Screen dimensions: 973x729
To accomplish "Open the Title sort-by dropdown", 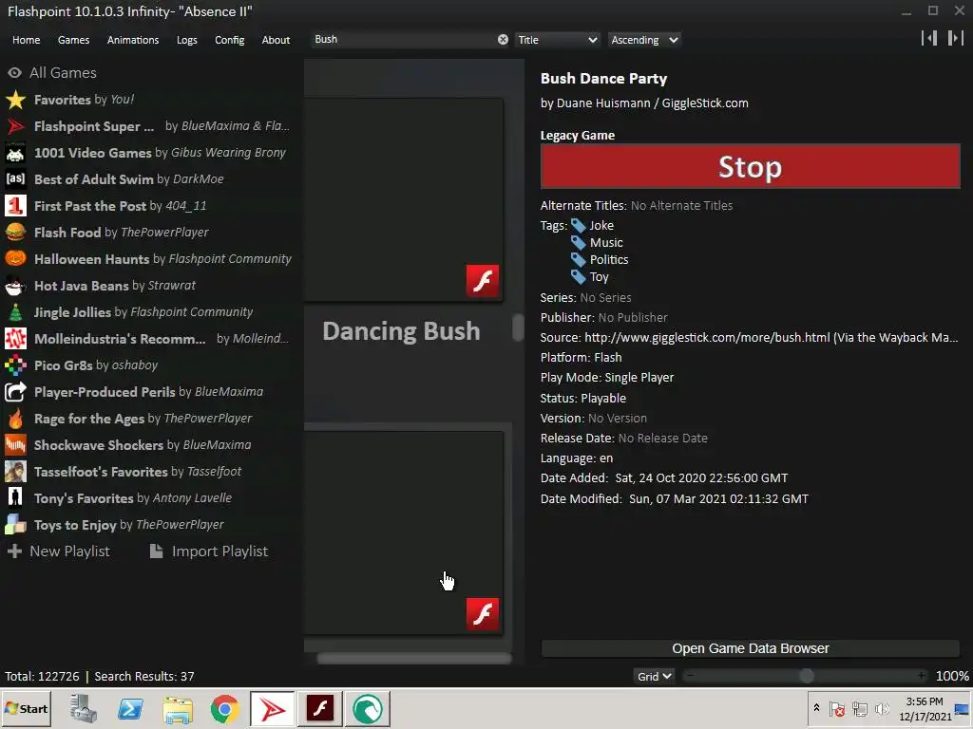I will pos(557,40).
